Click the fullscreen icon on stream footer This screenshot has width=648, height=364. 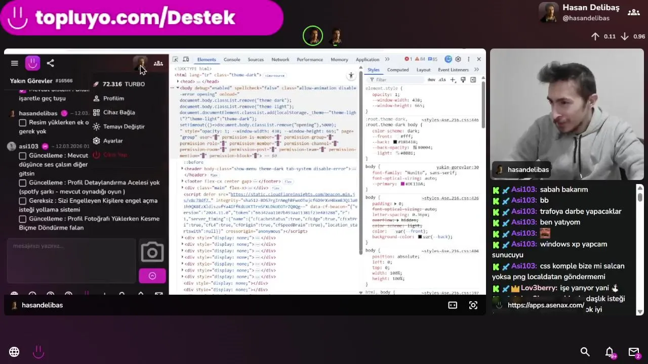pos(473,305)
